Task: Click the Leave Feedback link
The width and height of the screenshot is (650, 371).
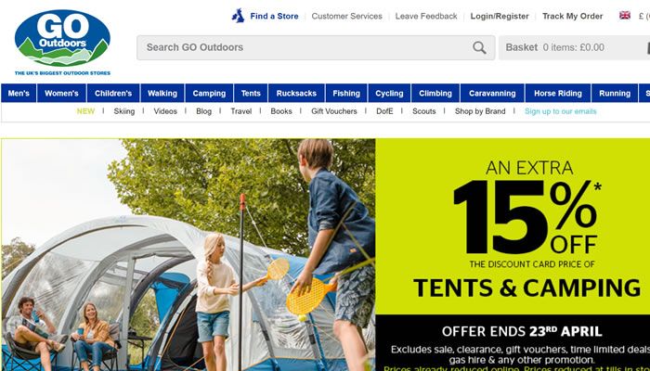Action: tap(426, 16)
